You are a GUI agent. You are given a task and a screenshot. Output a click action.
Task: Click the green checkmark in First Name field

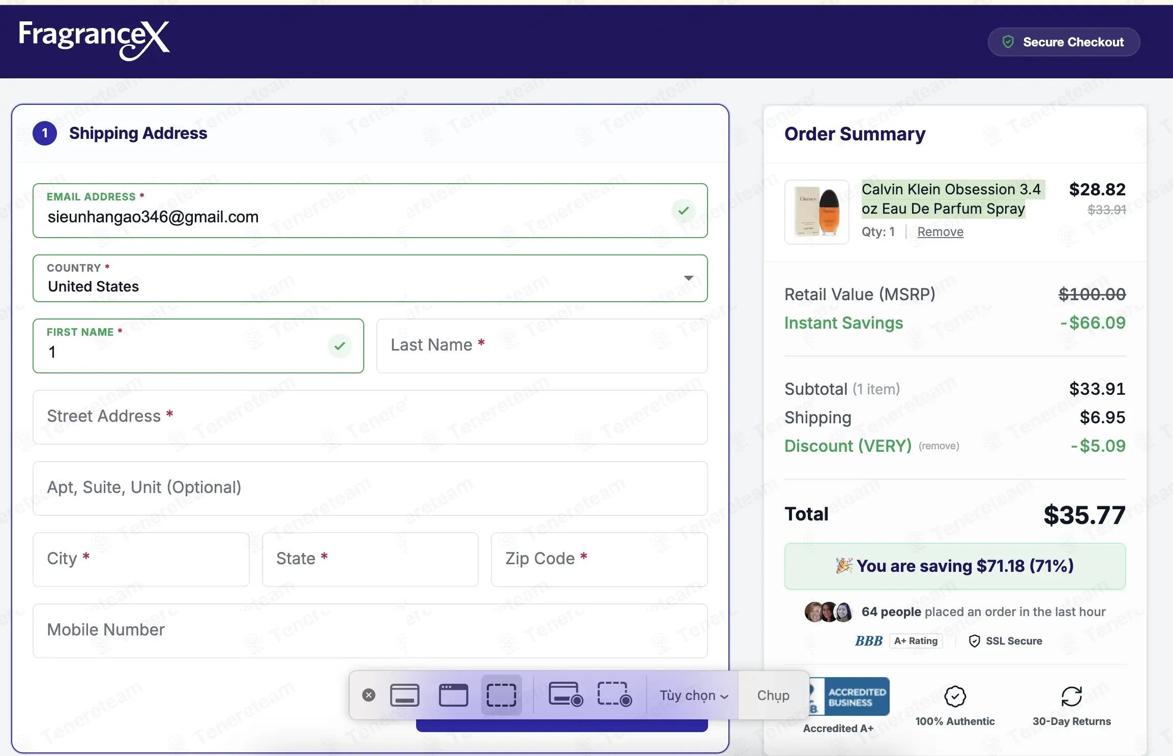pos(340,346)
